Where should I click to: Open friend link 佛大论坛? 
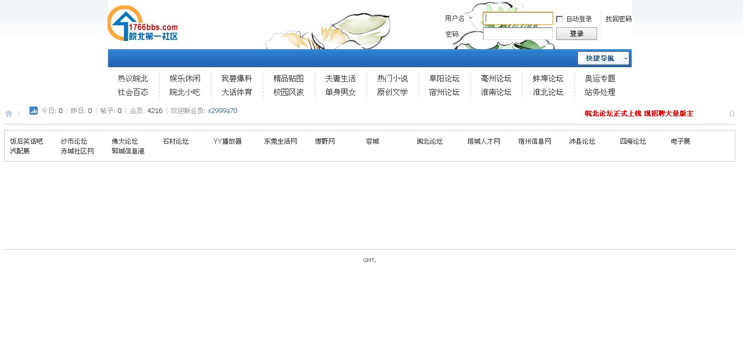pyautogui.click(x=125, y=141)
